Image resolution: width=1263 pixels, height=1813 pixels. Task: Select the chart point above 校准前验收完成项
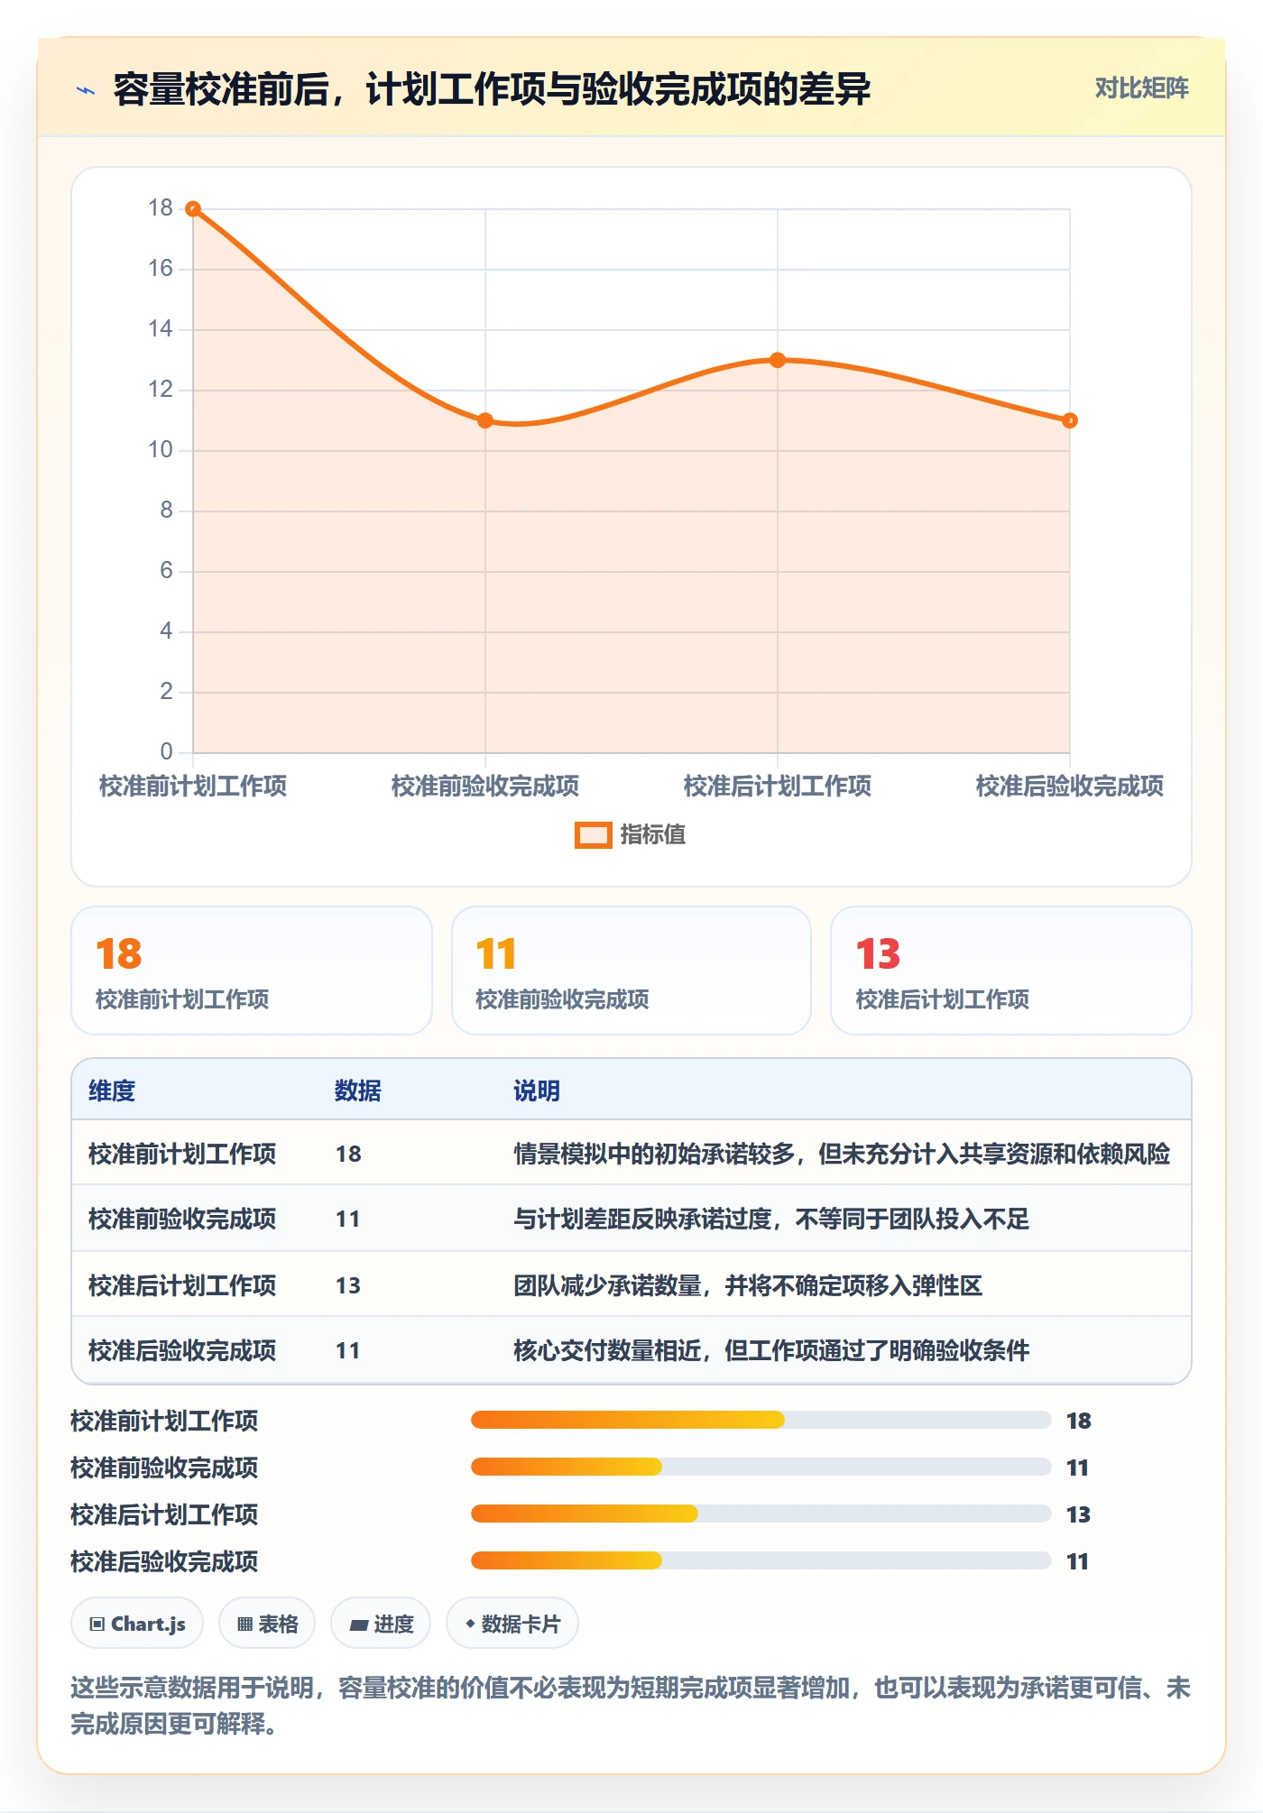point(485,420)
